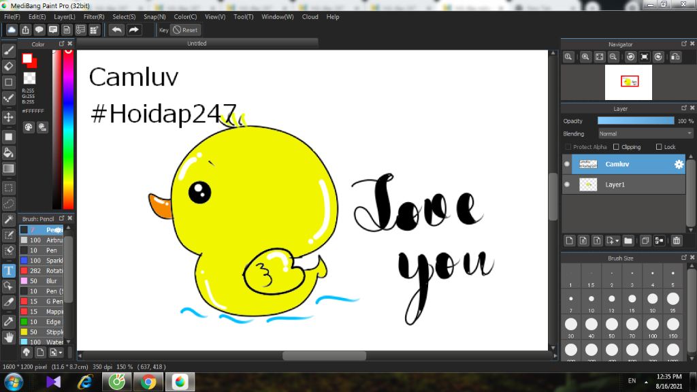
Task: Open the Snap menu
Action: 155,17
